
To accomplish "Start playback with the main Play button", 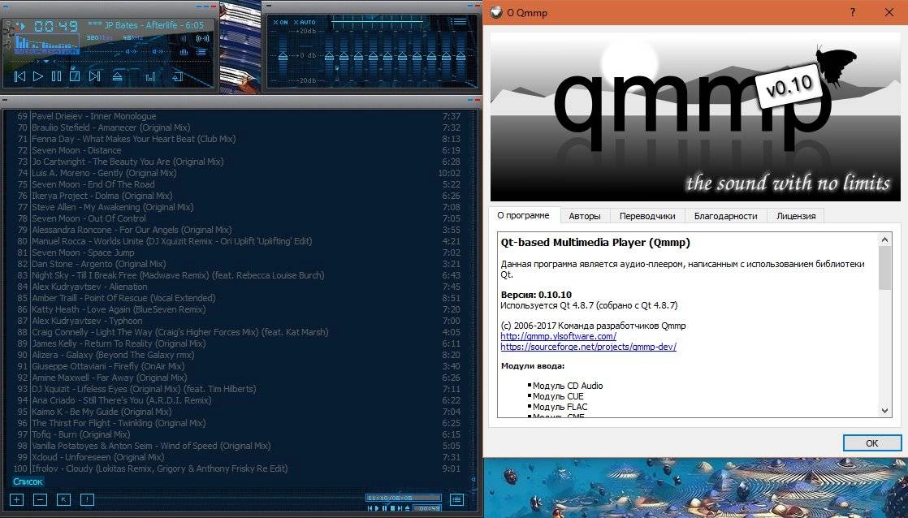I will pos(37,76).
